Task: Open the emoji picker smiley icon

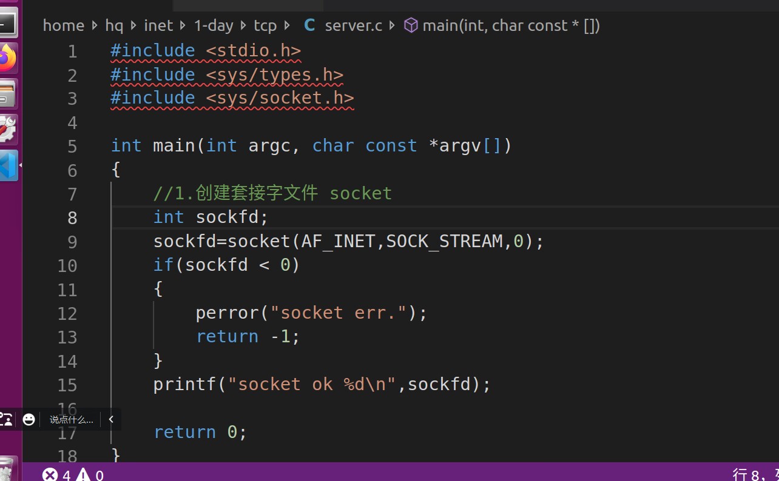Action: [29, 419]
